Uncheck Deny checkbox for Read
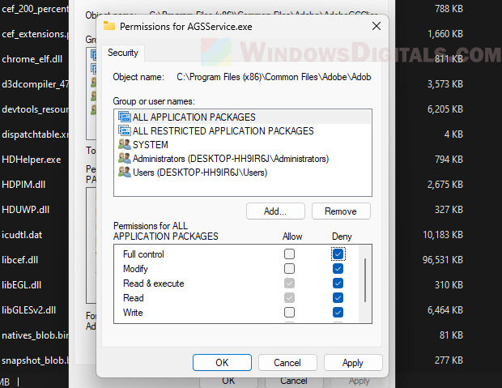The height and width of the screenshot is (388, 502). 338,297
